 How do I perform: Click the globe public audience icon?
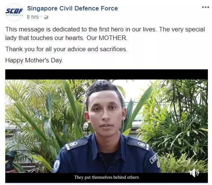pos(46,17)
